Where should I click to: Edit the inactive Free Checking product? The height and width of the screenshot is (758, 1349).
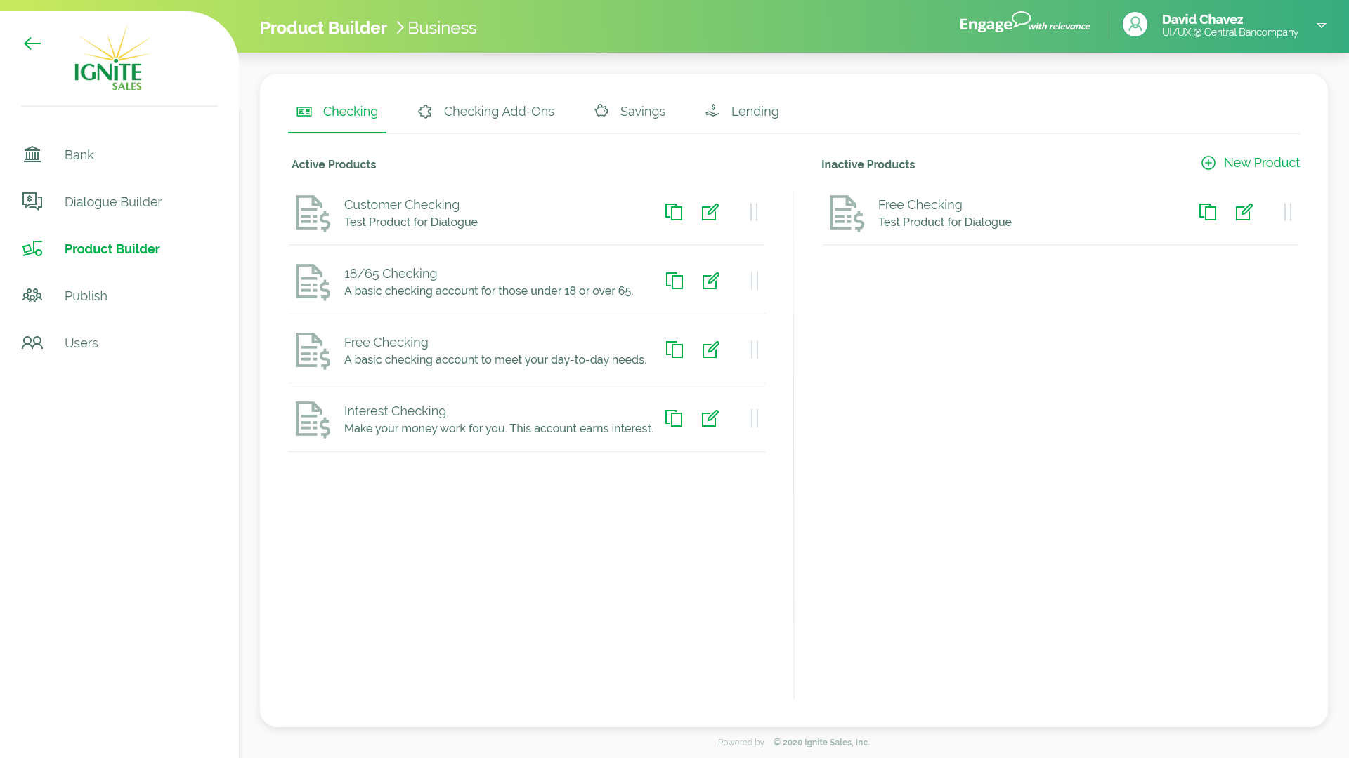(x=1244, y=212)
